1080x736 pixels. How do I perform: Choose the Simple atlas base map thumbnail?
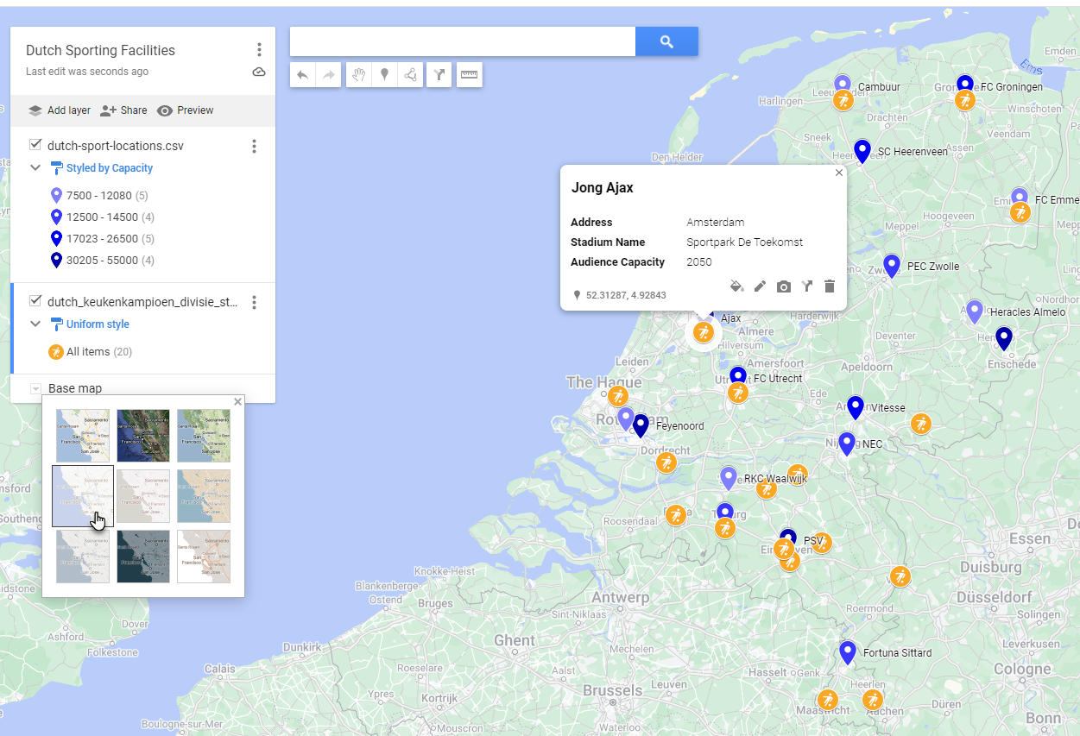coord(204,496)
